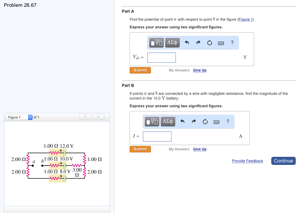Submit the Part B answer
Image resolution: width=301 pixels, height=213 pixels.
coord(140,149)
